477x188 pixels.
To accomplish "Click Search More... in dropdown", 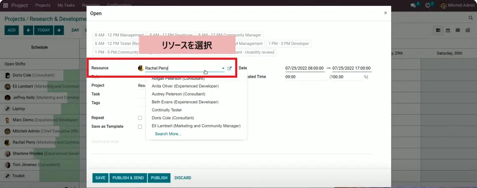I will coord(168,134).
